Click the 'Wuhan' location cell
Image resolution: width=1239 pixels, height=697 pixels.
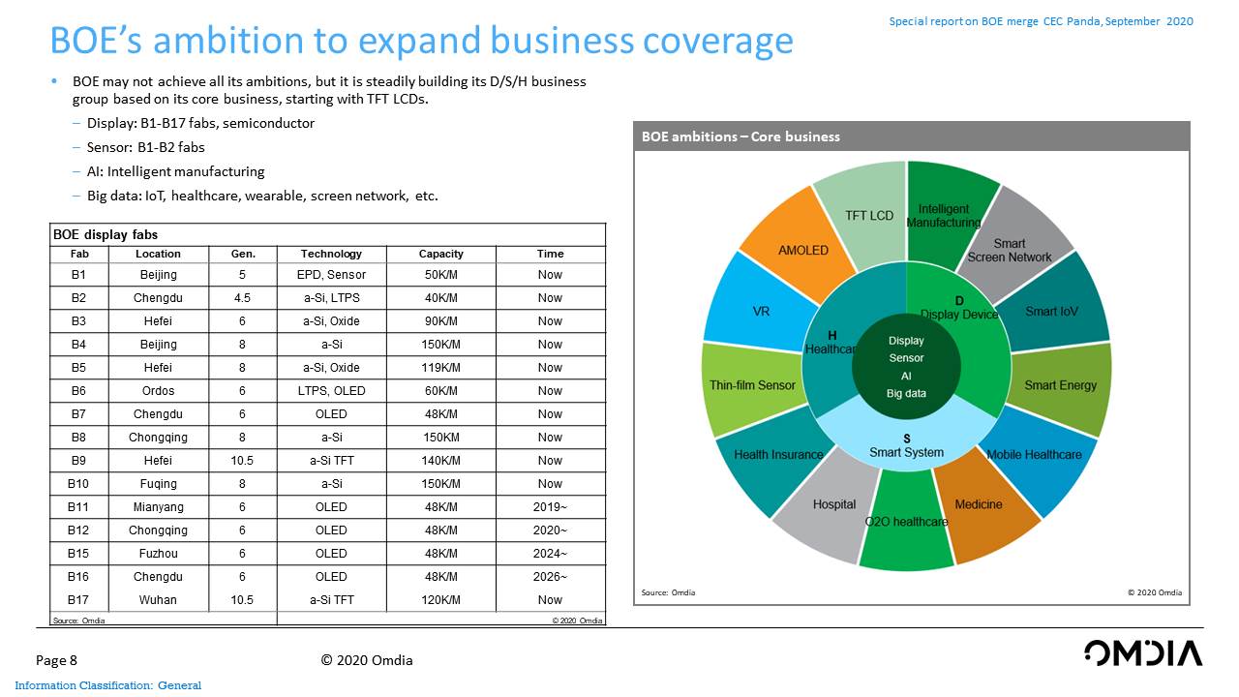click(158, 600)
